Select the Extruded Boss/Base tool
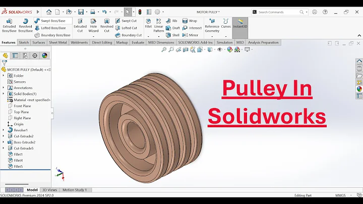363x204 pixels. pos(9,25)
